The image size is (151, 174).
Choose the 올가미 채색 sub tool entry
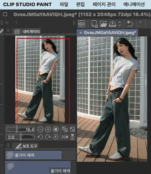pyautogui.click(x=38, y=167)
